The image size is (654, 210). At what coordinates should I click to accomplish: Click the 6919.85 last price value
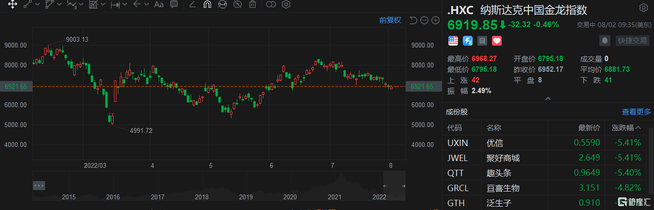(472, 25)
